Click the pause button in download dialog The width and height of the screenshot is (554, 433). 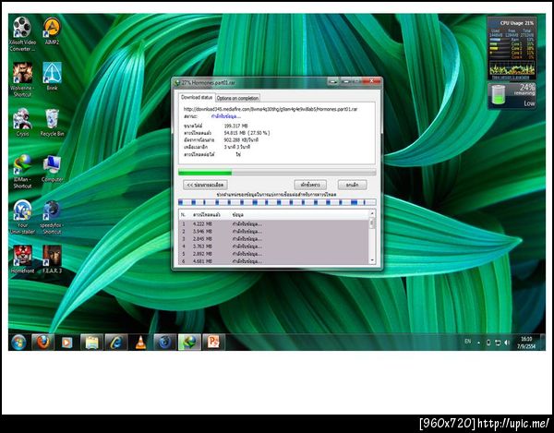tap(310, 185)
